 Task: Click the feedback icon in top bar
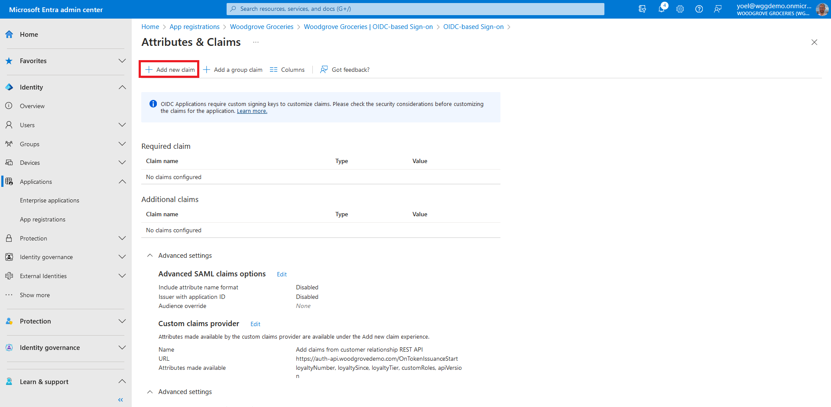[x=718, y=9]
